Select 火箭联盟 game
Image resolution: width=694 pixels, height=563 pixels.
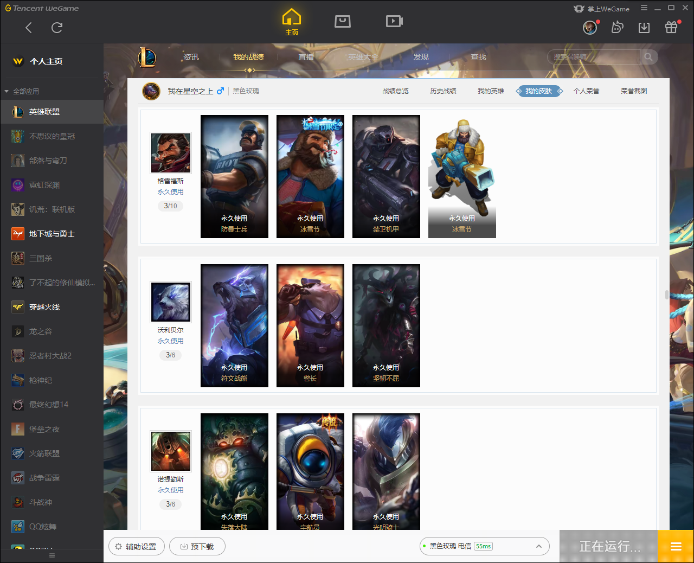(x=52, y=453)
